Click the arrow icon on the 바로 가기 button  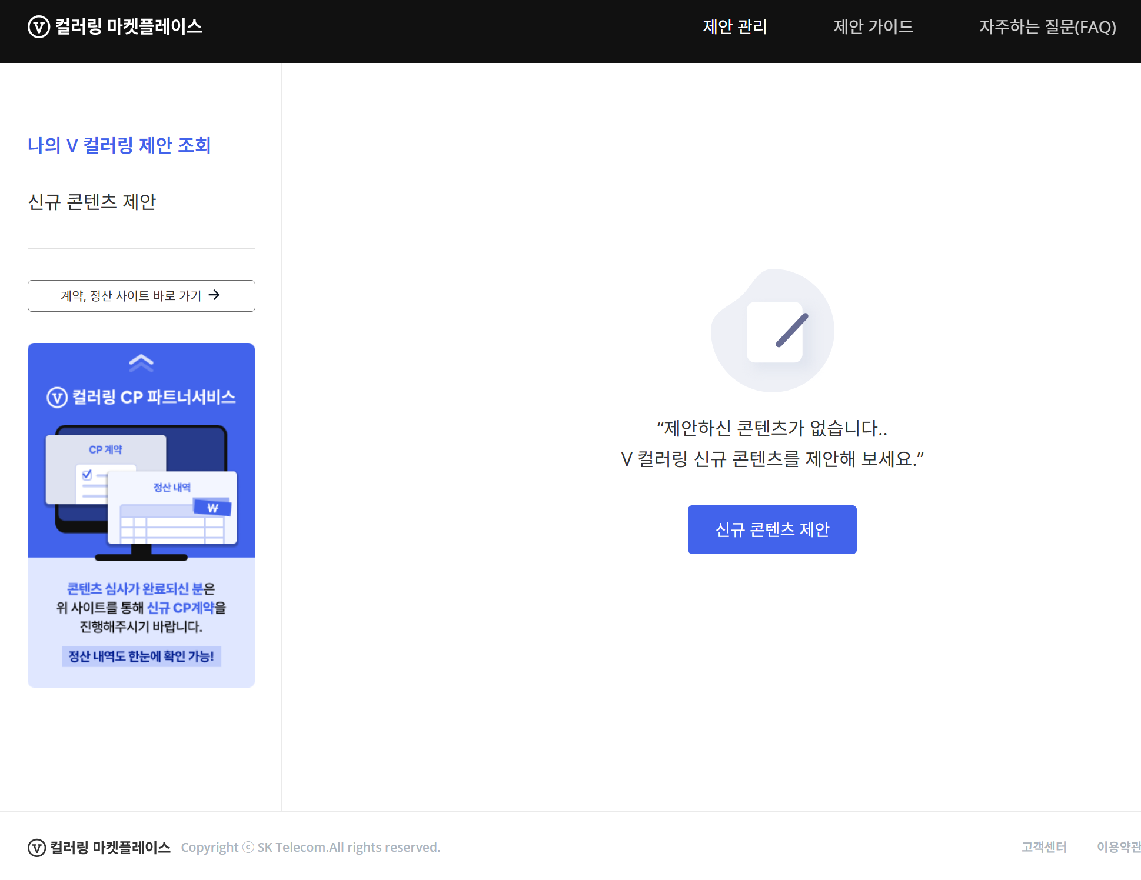[x=214, y=295]
